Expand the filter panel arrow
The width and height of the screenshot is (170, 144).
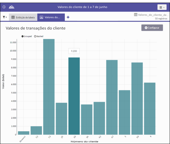point(6,17)
